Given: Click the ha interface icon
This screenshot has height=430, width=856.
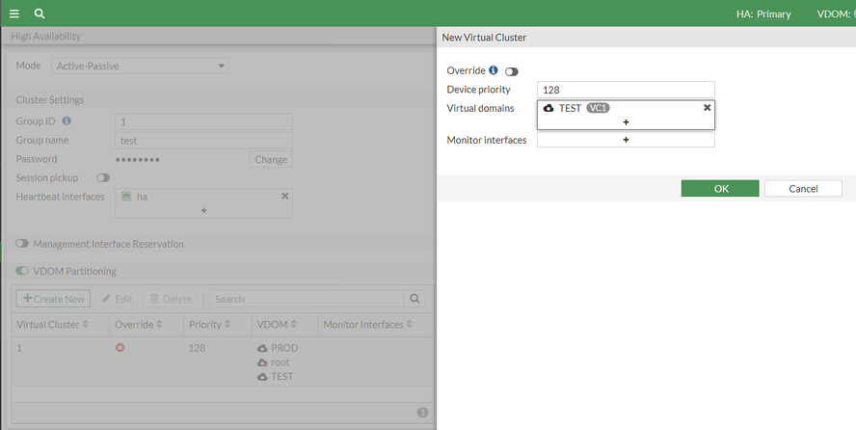Looking at the screenshot, I should click(x=126, y=197).
